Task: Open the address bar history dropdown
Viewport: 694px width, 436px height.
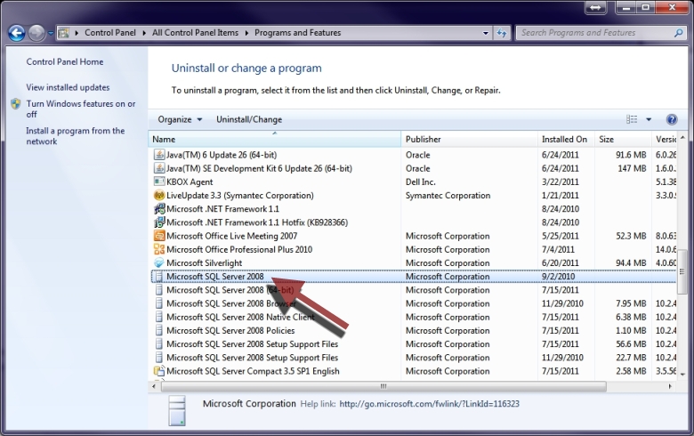Action: 486,33
